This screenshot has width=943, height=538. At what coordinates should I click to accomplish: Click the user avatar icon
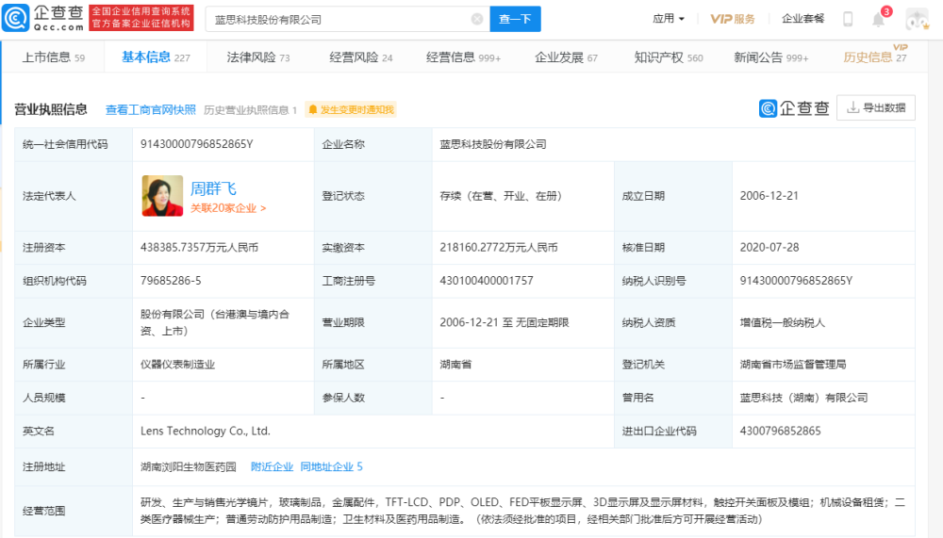[917, 19]
